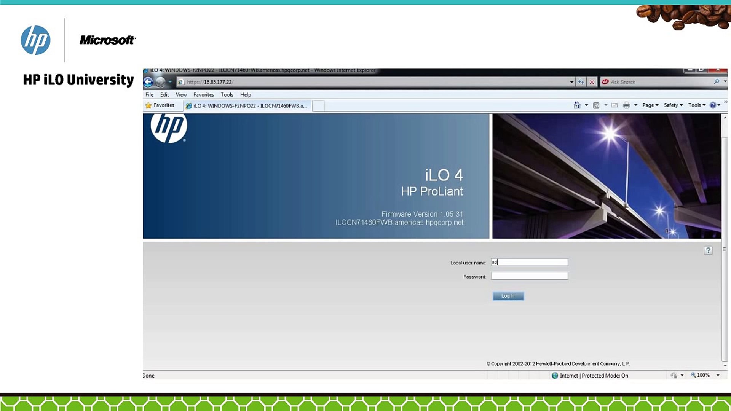731x411 pixels.
Task: Click the Read Mail icon
Action: tap(614, 105)
